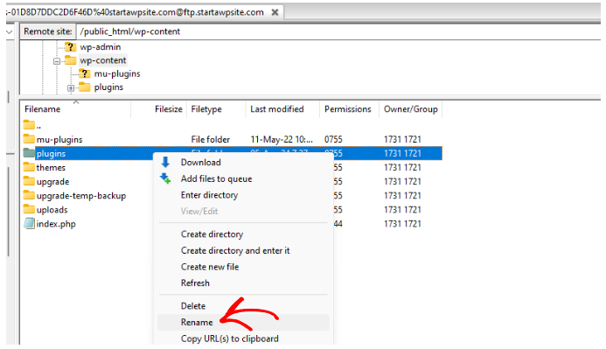Image resolution: width=606 pixels, height=349 pixels.
Task: Click the mu-plugins question-mark folder icon in tree
Action: pos(84,73)
